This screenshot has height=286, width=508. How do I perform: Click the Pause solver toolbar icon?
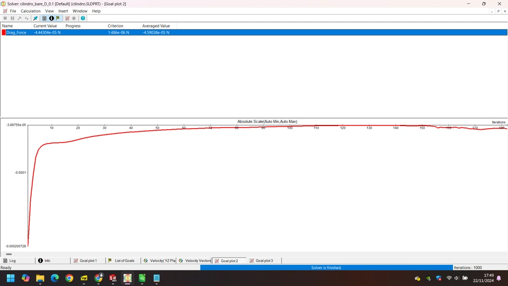click(x=12, y=18)
